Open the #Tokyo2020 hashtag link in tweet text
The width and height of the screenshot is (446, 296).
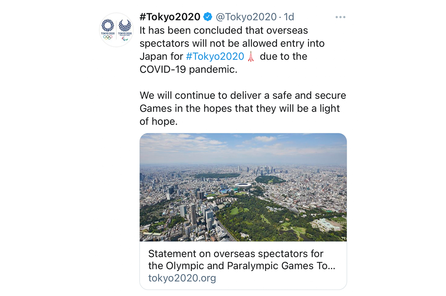(x=216, y=56)
